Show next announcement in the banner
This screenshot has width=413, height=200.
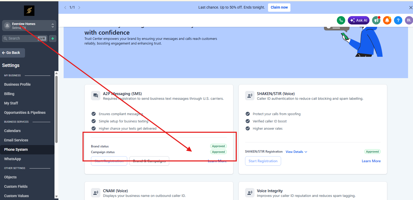coord(79,8)
